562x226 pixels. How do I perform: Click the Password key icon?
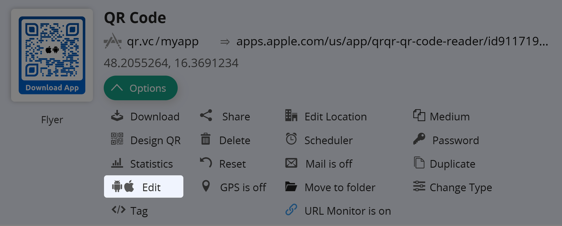419,139
